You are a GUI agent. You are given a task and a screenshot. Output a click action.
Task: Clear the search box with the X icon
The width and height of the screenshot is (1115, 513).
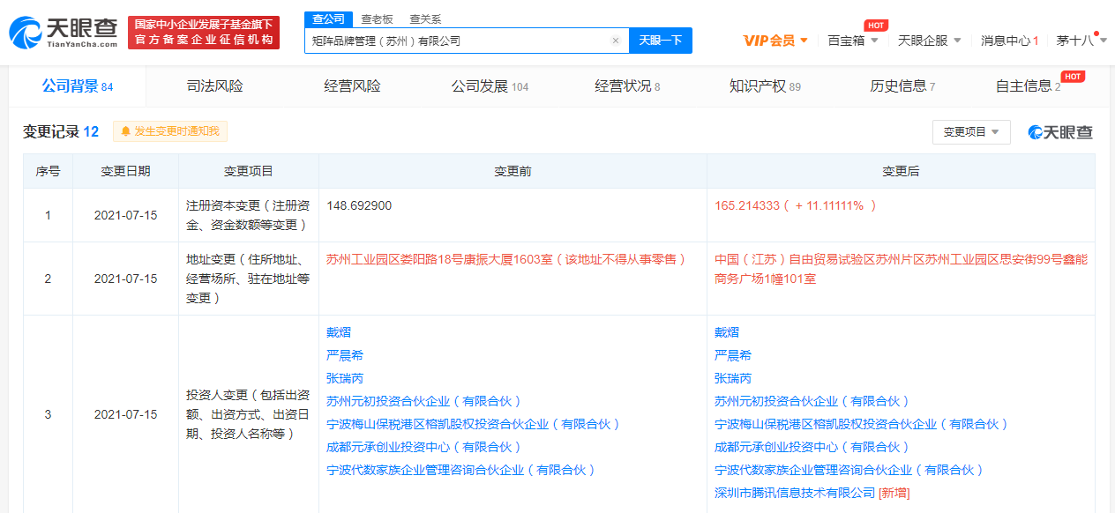click(616, 41)
